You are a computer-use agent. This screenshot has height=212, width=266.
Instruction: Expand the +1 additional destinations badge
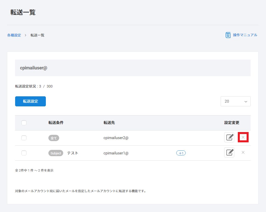click(181, 153)
